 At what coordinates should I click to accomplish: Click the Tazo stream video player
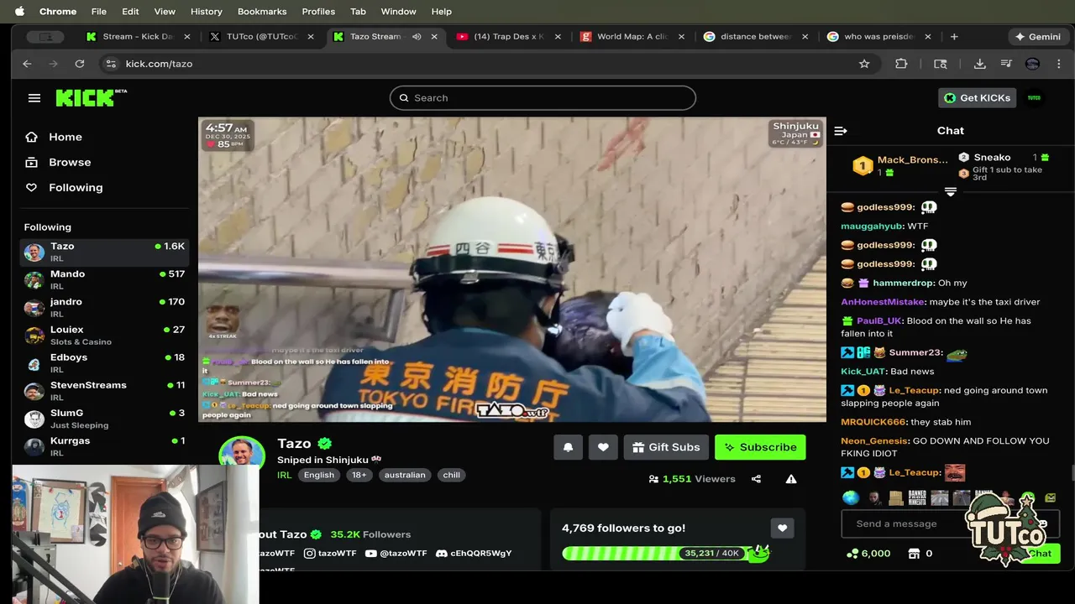tap(512, 269)
